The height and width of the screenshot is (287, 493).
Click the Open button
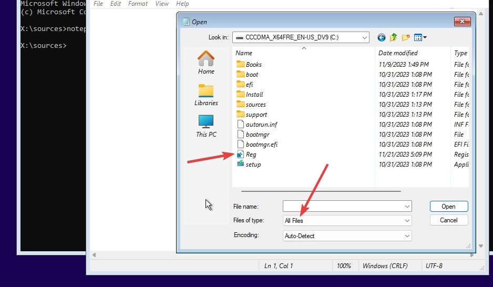click(x=448, y=207)
